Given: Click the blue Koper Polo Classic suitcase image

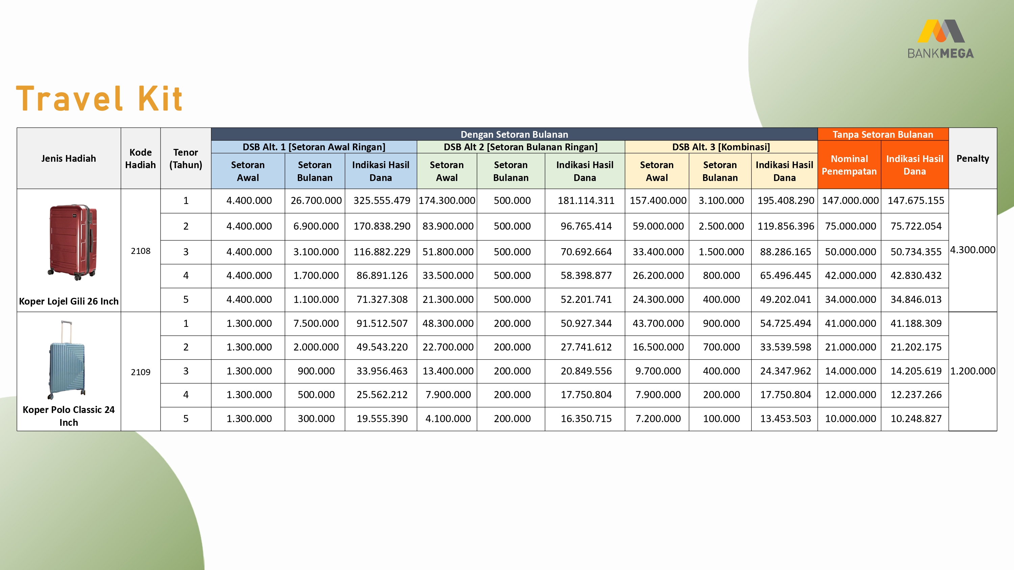Looking at the screenshot, I should point(67,360).
